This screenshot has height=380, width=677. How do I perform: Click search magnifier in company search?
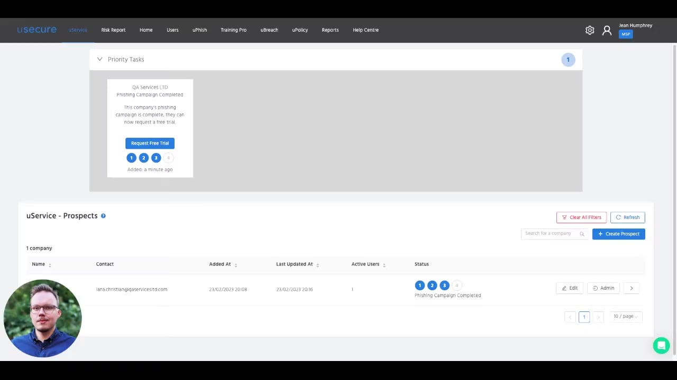[x=582, y=234]
